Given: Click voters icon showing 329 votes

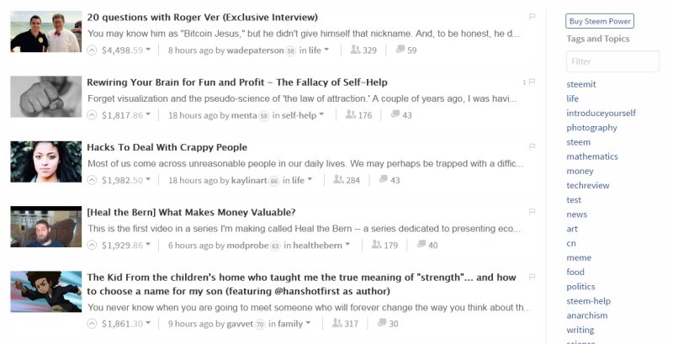Looking at the screenshot, I should pos(352,50).
